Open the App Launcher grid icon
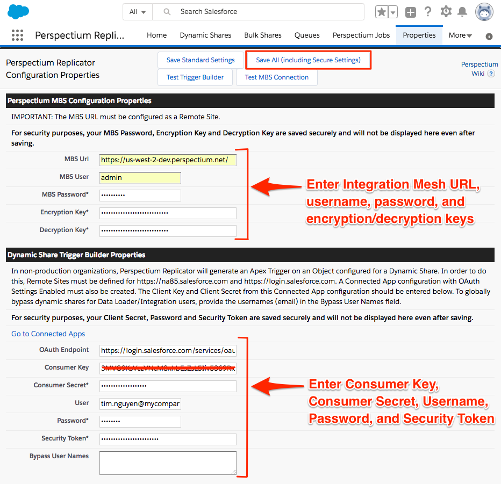501x484 pixels. click(18, 35)
